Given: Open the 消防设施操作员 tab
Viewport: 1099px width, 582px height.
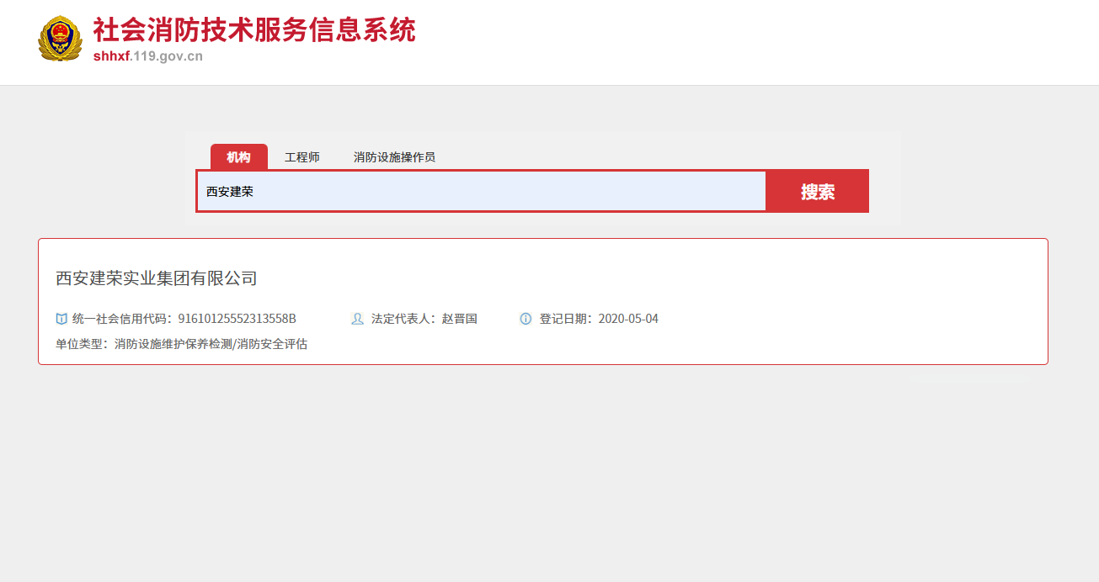Looking at the screenshot, I should pos(394,157).
